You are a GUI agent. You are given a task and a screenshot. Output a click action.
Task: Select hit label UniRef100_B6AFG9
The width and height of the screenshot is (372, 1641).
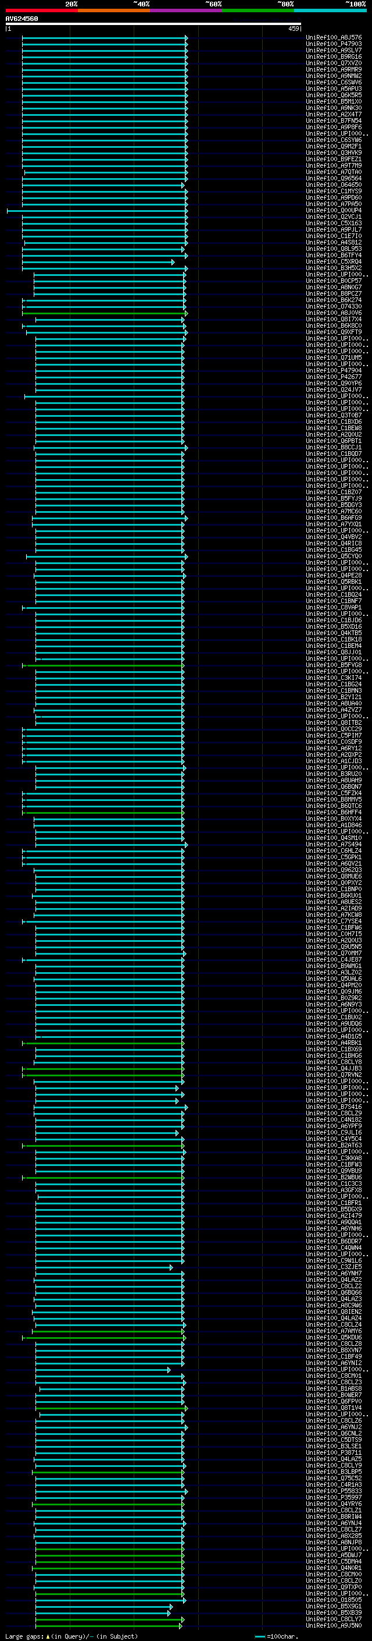tap(334, 518)
